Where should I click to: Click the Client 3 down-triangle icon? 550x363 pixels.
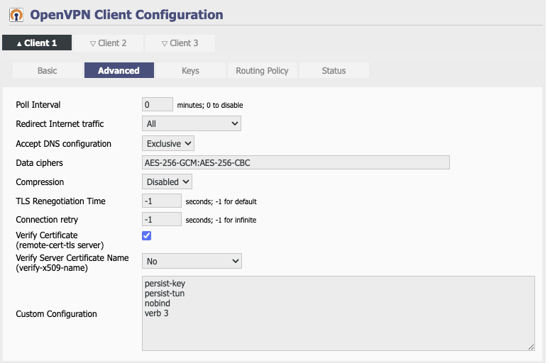coord(165,43)
